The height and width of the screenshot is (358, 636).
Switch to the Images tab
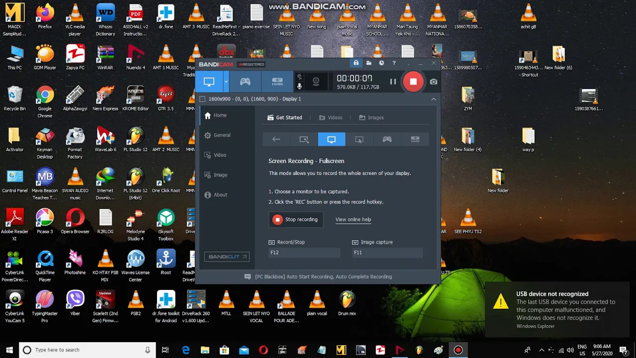coord(371,118)
